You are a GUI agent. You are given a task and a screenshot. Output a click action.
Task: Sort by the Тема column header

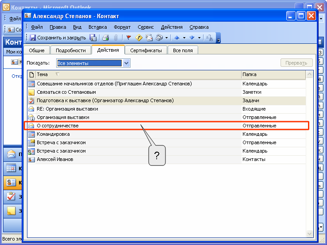[x=138, y=74]
